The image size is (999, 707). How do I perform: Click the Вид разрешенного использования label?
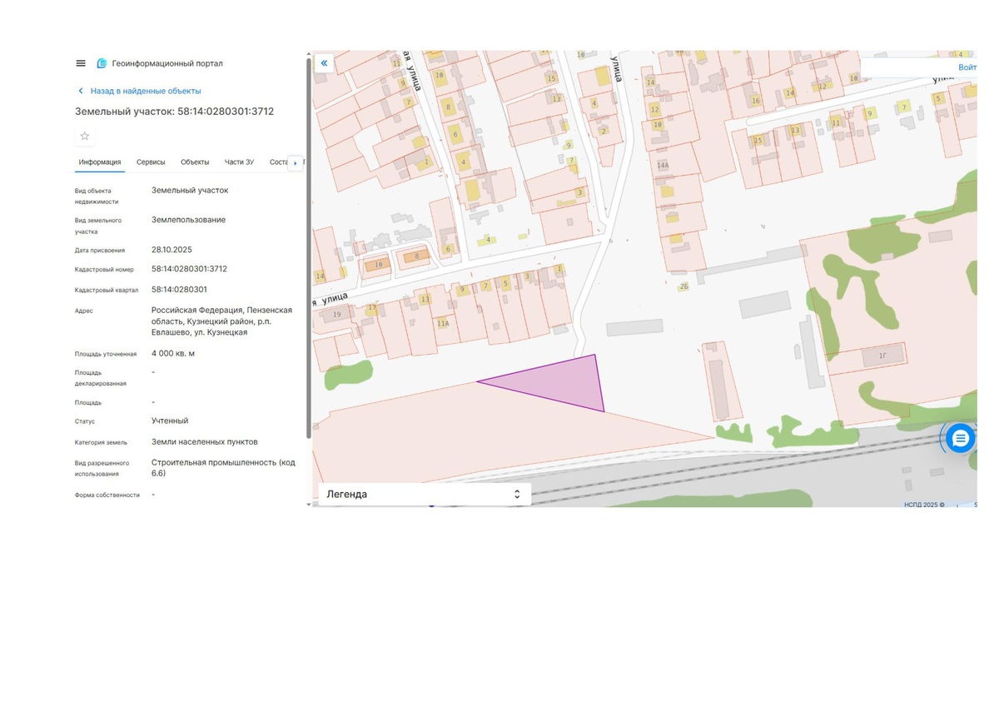pyautogui.click(x=102, y=468)
